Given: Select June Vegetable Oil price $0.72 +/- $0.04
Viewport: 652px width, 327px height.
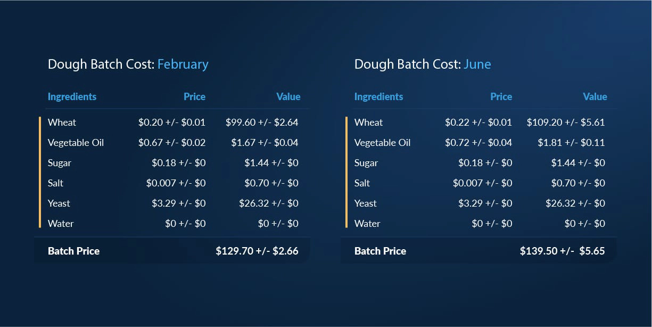Looking at the screenshot, I should tap(478, 143).
